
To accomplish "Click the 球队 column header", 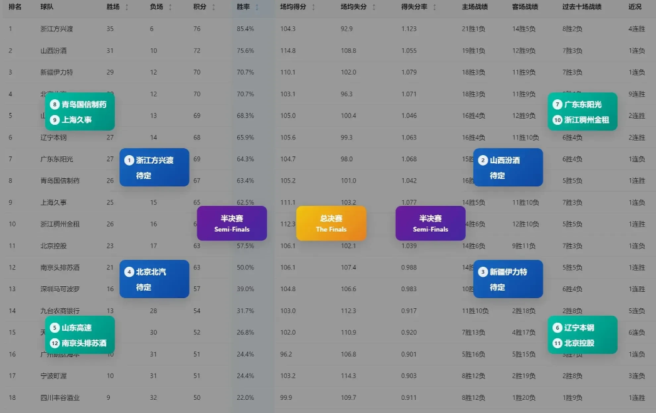I will pyautogui.click(x=47, y=7).
